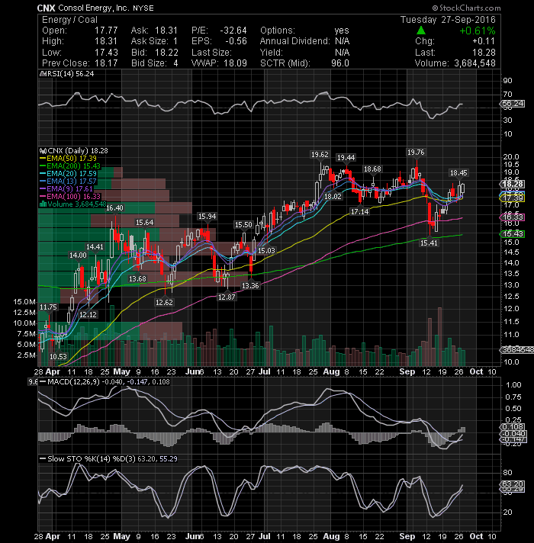The image size is (534, 543).
Task: Click the dash icon before MACD(12,26,9)
Action: [x=43, y=381]
